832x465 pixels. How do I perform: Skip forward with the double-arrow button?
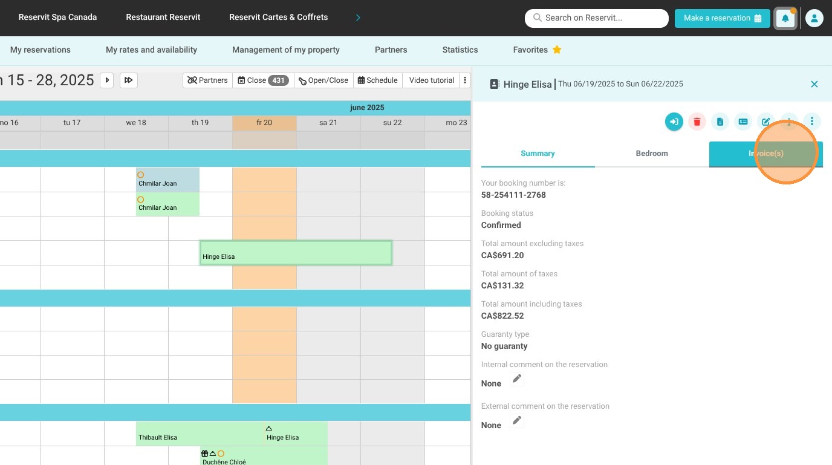128,80
